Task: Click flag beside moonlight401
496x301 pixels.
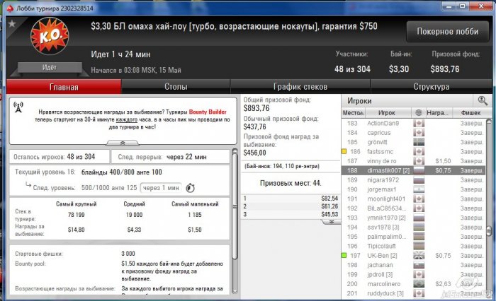Action: coord(419,199)
